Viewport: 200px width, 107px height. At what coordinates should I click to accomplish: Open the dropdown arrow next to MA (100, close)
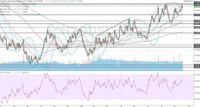(12, 9)
